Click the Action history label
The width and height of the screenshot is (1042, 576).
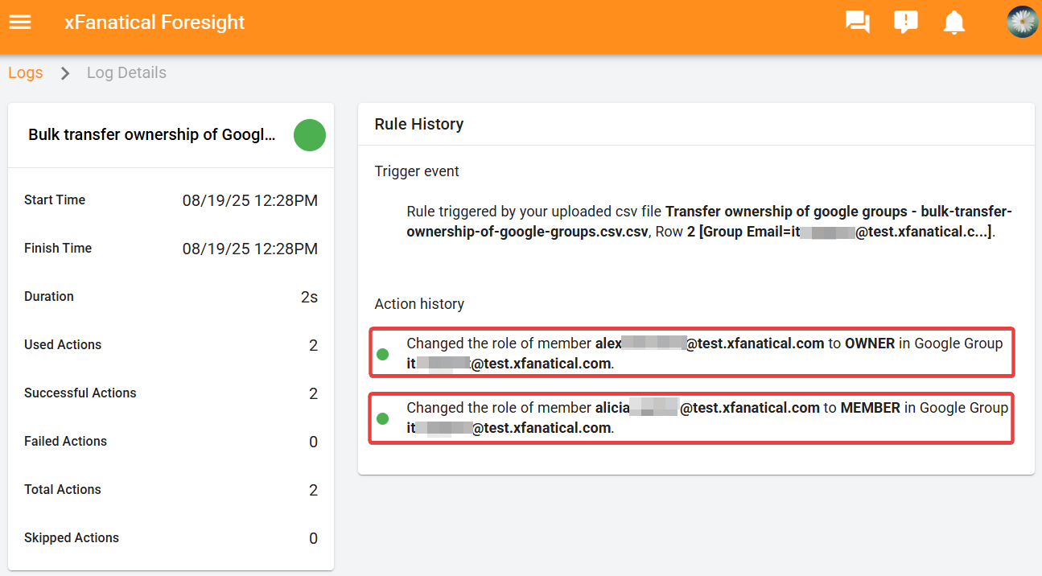click(x=419, y=304)
